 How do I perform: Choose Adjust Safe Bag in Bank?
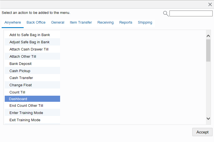point(32,42)
